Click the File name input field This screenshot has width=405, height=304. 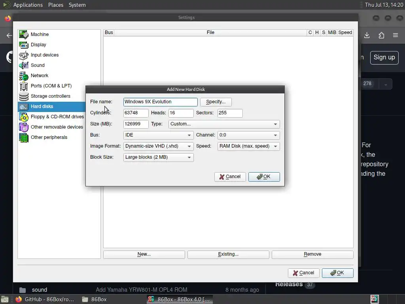[x=161, y=102]
